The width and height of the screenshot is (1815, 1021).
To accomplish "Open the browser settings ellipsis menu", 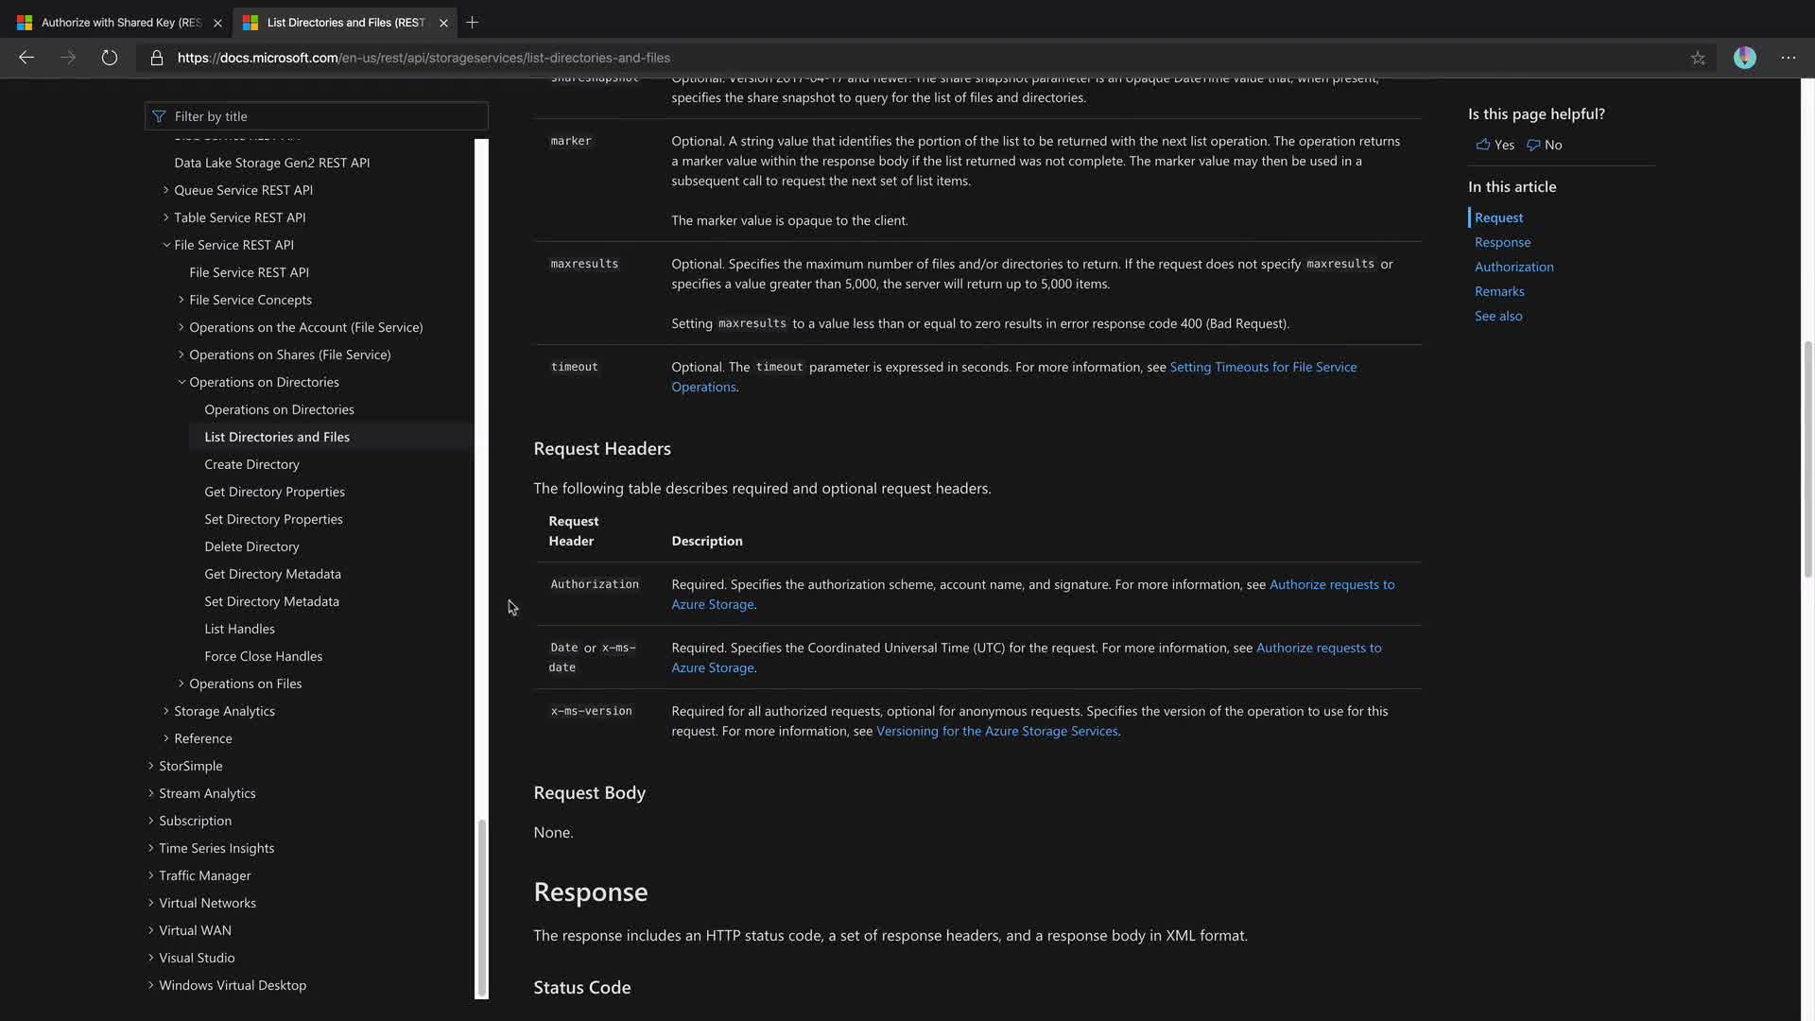I will click(x=1789, y=58).
